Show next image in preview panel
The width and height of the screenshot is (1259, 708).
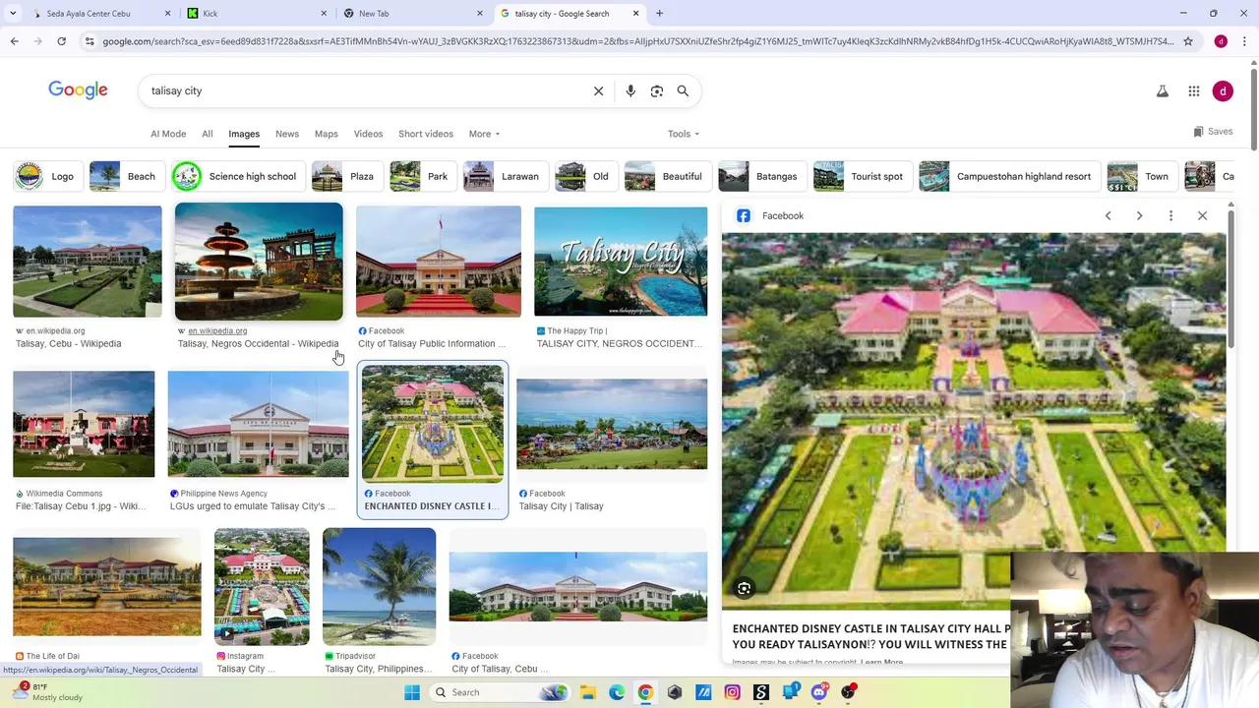1139,215
